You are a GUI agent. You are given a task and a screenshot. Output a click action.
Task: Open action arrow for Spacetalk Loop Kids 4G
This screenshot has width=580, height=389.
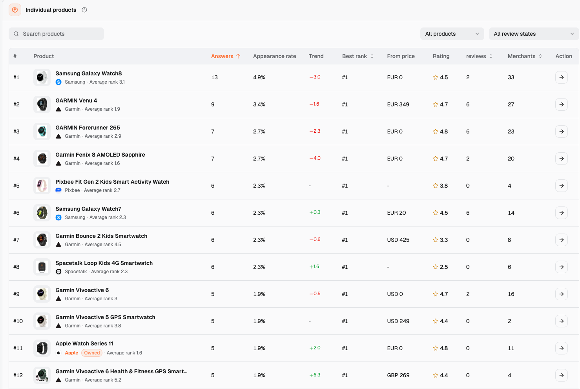click(x=562, y=267)
